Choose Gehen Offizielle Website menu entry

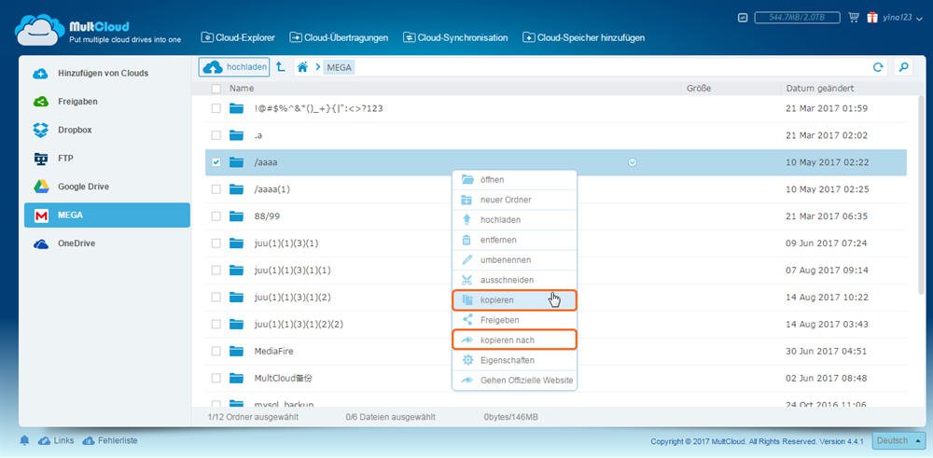(515, 380)
